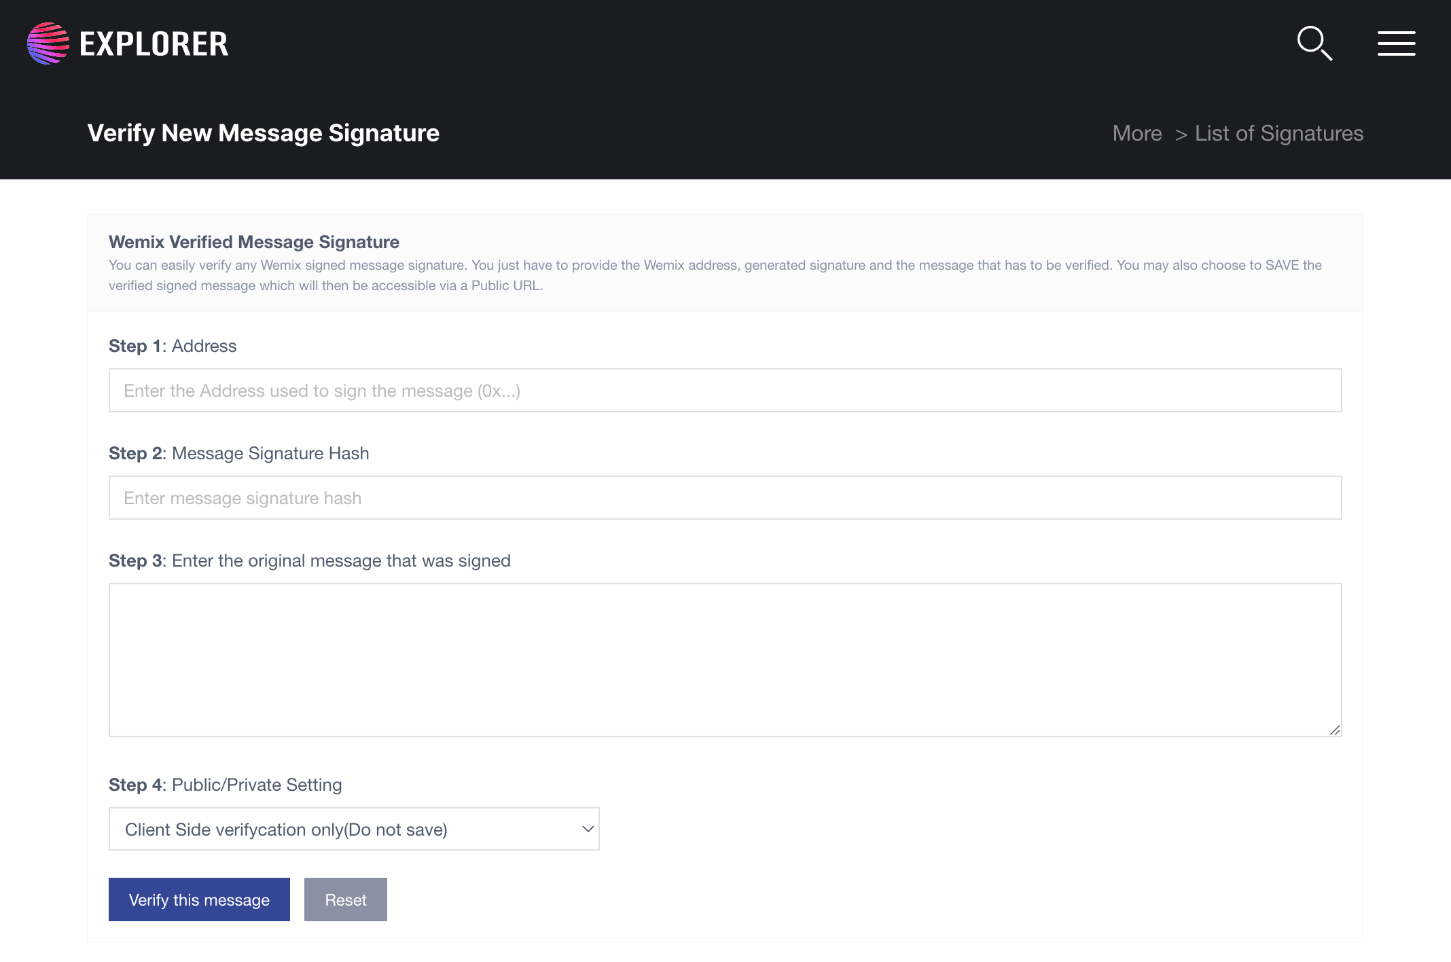This screenshot has height=962, width=1451.
Task: Go to the More breadcrumb
Action: click(x=1136, y=133)
